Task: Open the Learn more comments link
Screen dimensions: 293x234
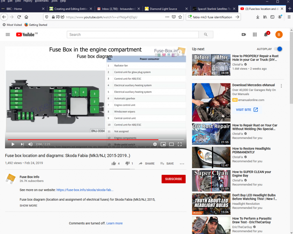Action: pyautogui.click(x=114, y=223)
